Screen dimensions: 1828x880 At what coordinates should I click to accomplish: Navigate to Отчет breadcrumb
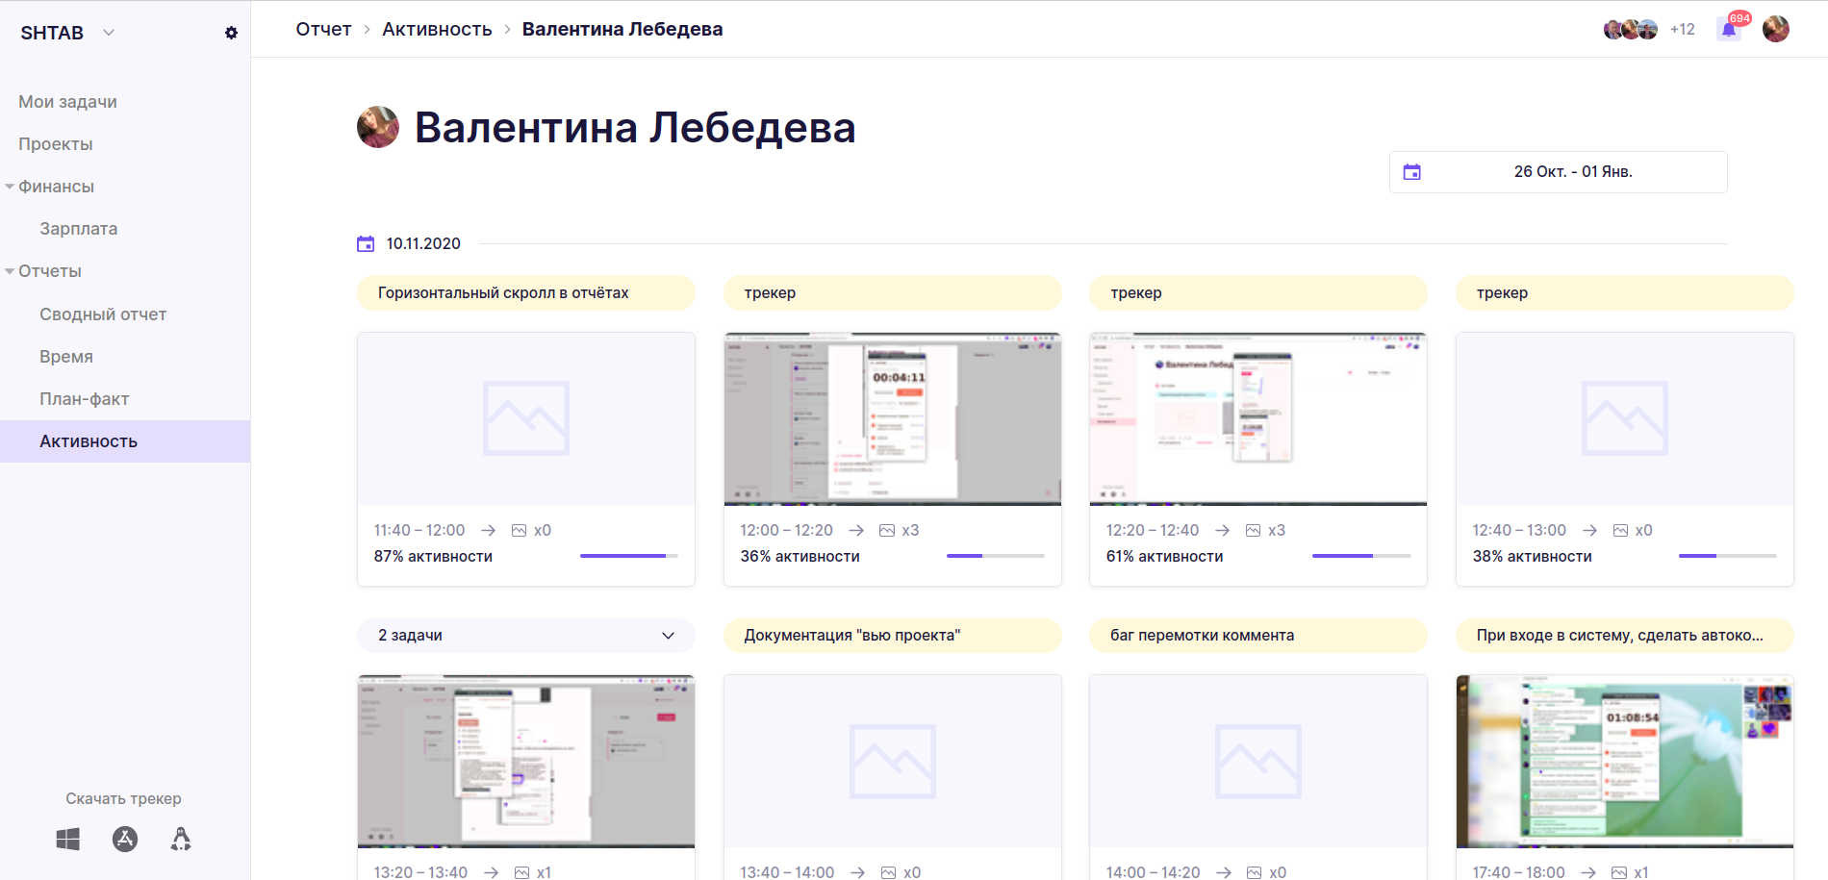coord(323,29)
